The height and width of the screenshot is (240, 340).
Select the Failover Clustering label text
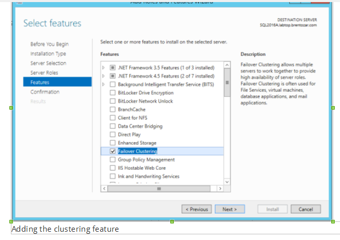(138, 151)
